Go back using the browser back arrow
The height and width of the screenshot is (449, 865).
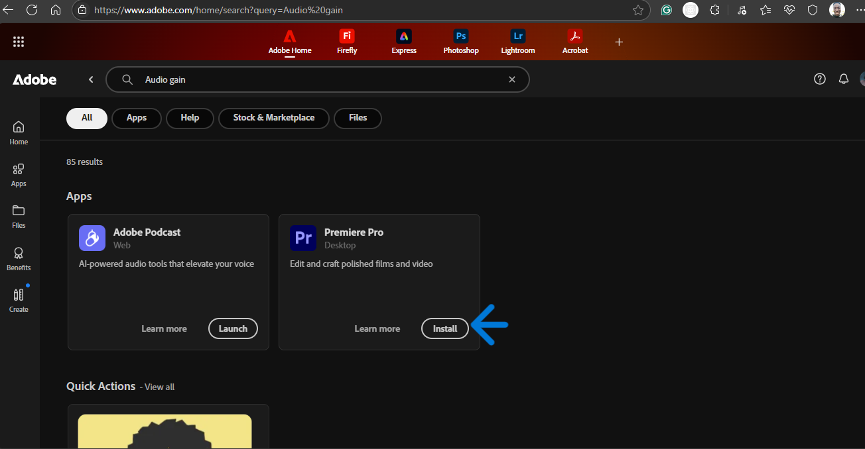[x=8, y=10]
